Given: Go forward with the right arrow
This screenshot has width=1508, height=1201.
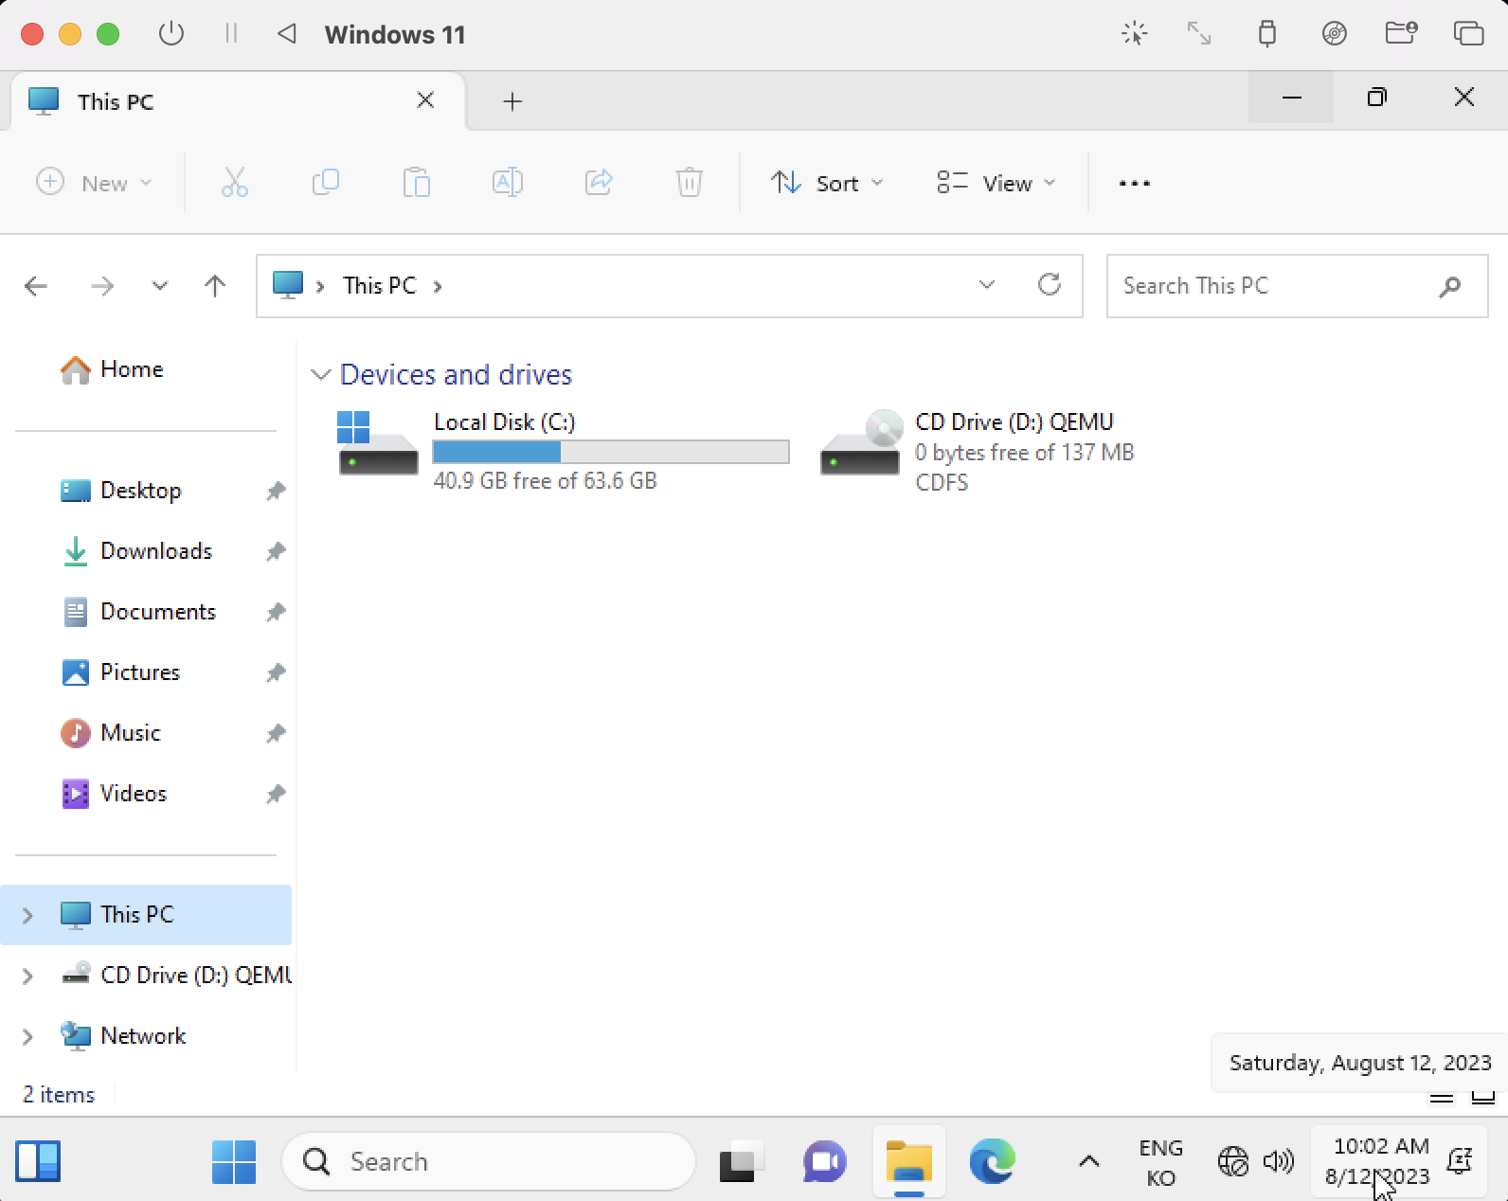Looking at the screenshot, I should coord(101,286).
